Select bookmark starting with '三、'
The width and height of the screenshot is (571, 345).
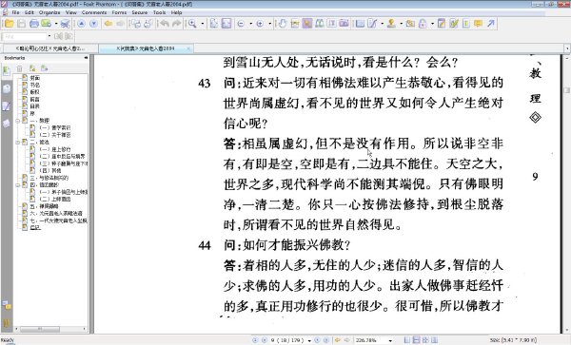pos(49,178)
